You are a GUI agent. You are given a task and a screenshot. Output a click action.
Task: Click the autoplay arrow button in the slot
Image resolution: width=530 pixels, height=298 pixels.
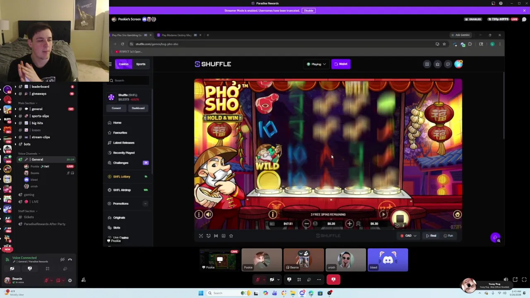pos(383,214)
